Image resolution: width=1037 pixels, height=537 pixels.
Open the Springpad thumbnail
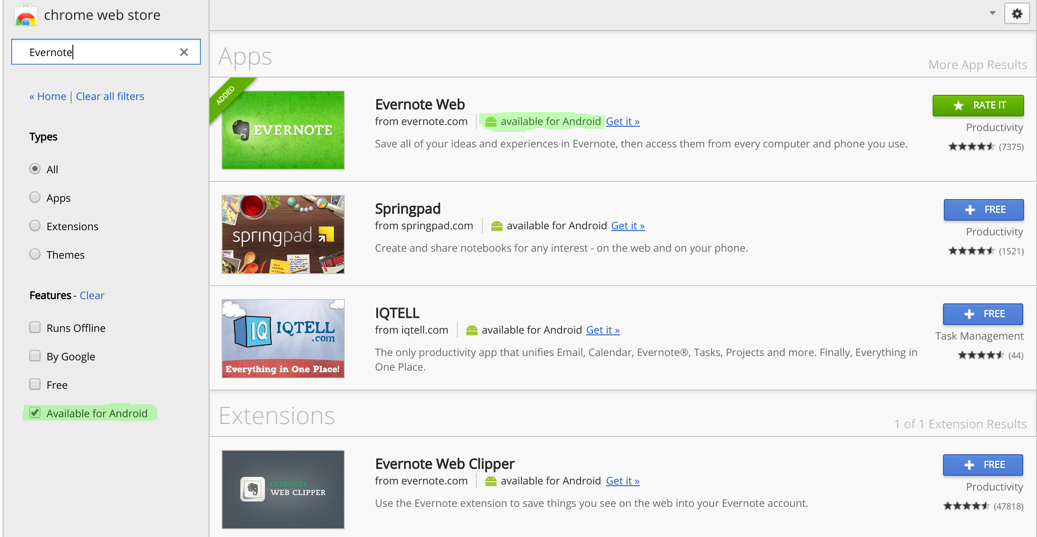tap(283, 234)
